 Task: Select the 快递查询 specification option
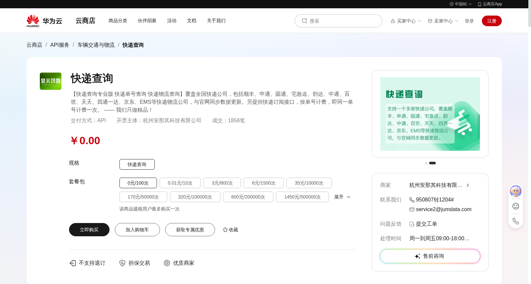137,164
